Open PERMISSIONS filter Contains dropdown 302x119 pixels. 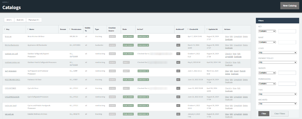[x=267, y=84]
